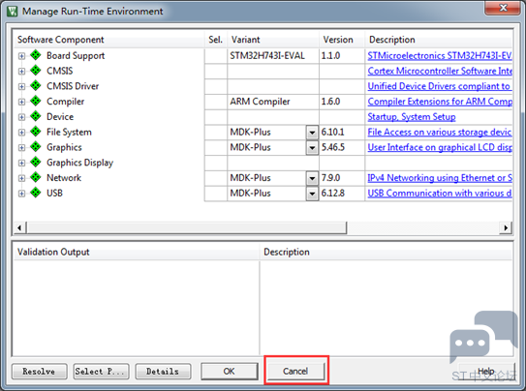Expand the Compiler tree node

coord(21,102)
